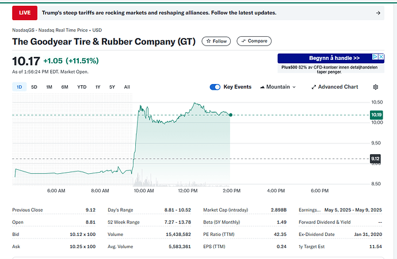Click the Previous Close value 9.12

pyautogui.click(x=90, y=210)
